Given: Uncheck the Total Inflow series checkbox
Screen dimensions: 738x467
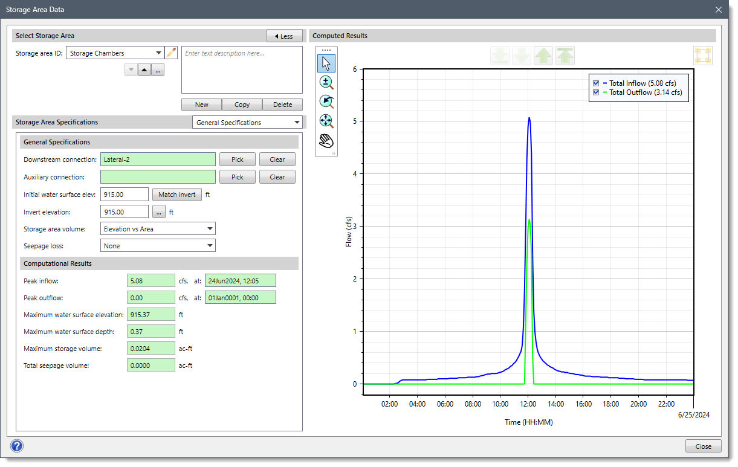Looking at the screenshot, I should coord(597,83).
